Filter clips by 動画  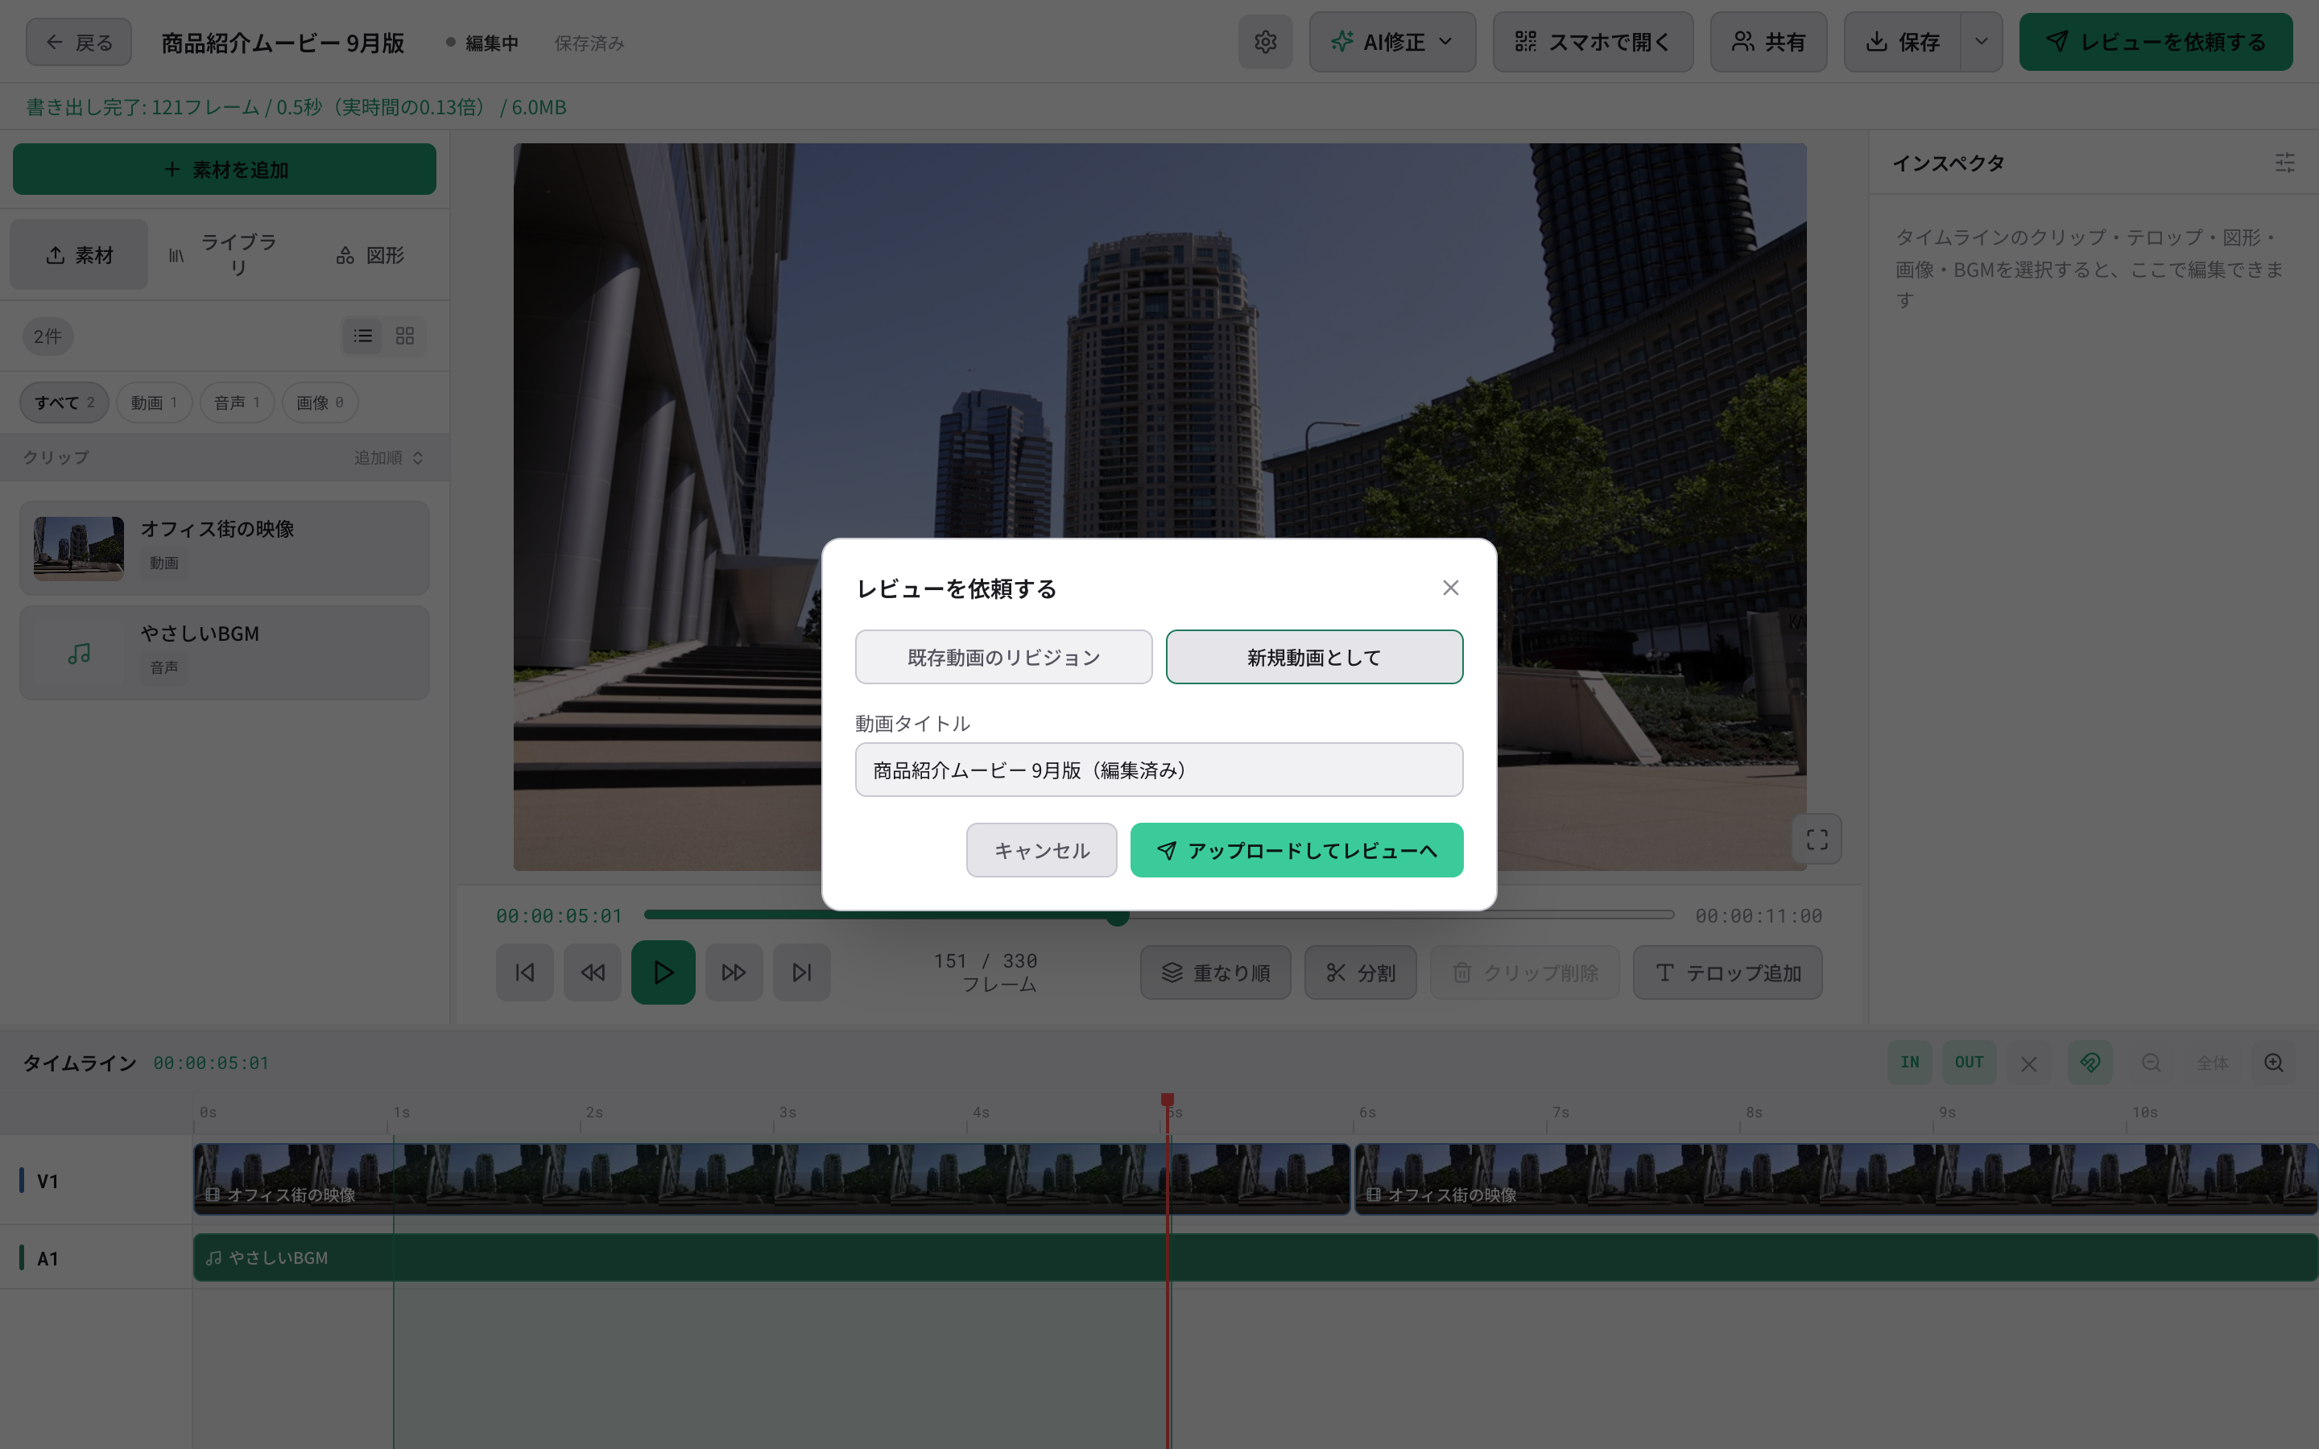pos(155,402)
